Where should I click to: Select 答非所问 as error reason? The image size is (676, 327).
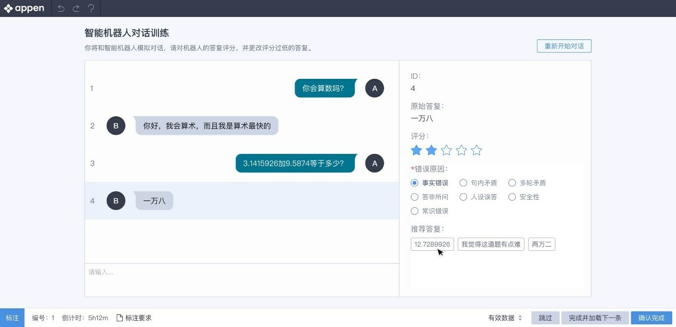pos(415,197)
